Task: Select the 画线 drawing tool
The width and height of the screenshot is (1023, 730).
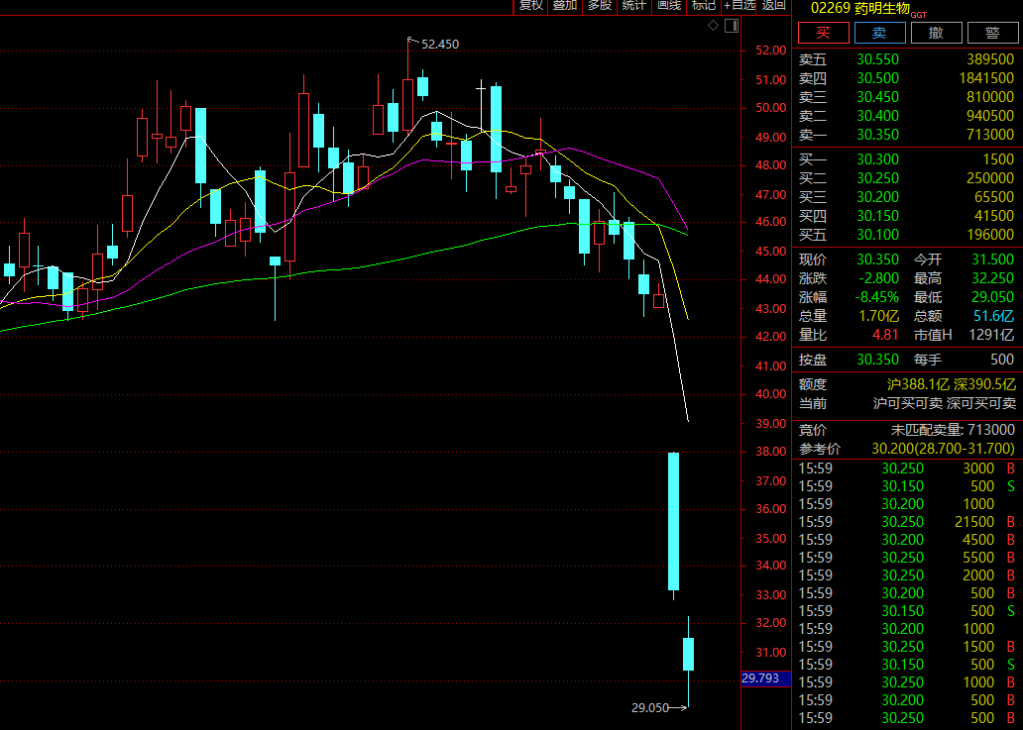Action: pos(669,6)
